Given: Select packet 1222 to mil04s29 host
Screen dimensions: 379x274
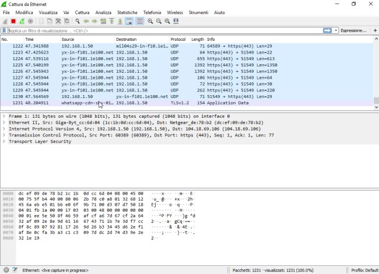Looking at the screenshot, I should (187, 46).
